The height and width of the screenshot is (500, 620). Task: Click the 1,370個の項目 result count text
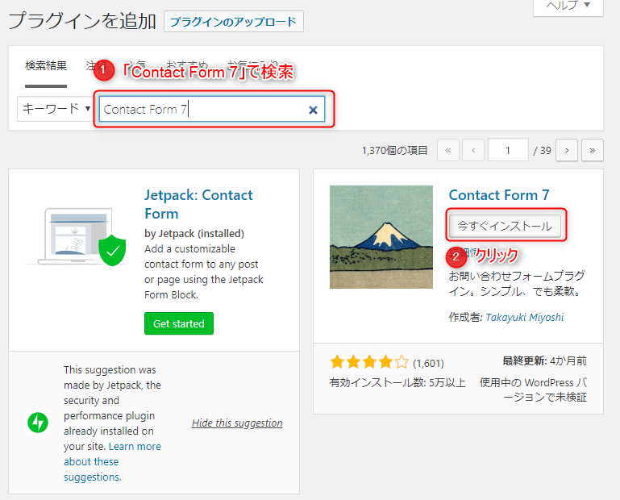(394, 150)
